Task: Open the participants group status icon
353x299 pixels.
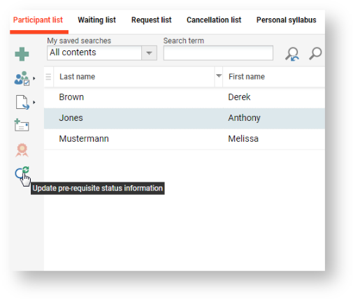Action: [x=22, y=78]
